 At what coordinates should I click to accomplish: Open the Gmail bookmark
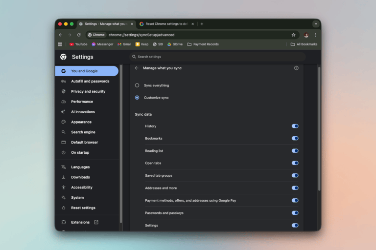124,44
